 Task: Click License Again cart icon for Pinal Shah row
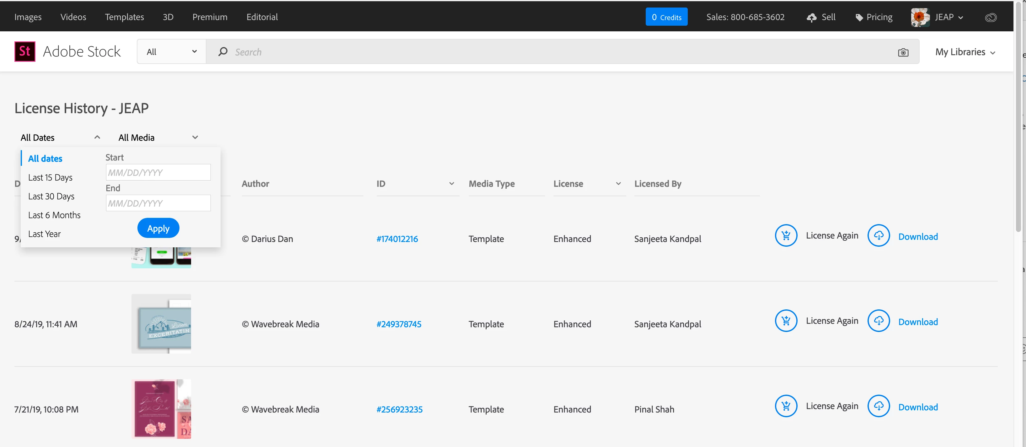tap(785, 406)
